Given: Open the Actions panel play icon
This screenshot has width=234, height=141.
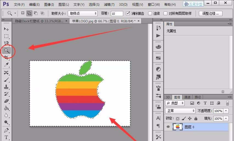Looking at the screenshot, I should 158,36.
